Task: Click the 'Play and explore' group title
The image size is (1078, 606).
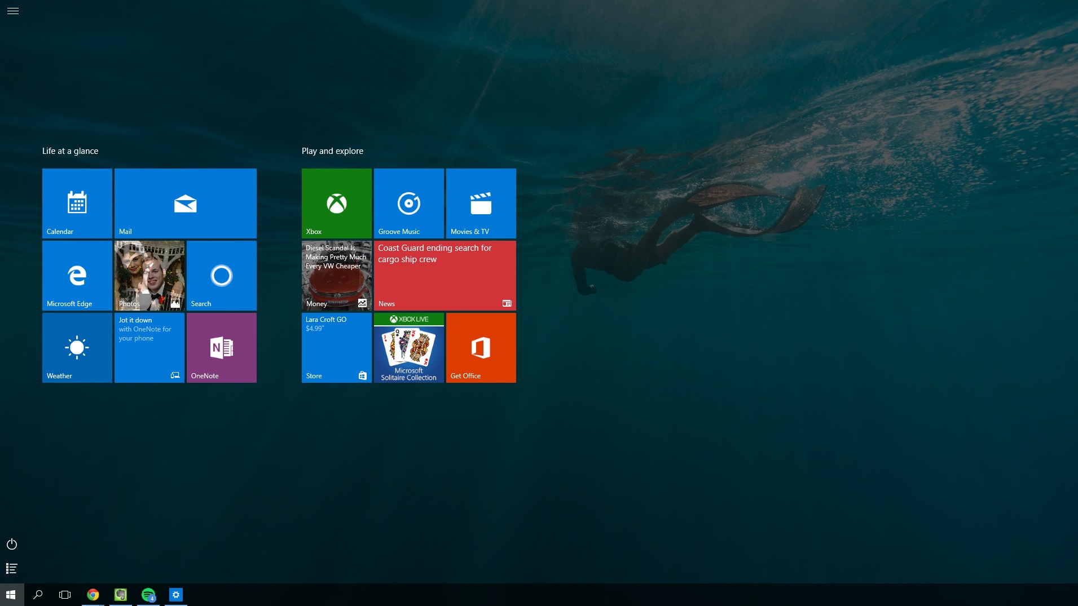Action: point(333,151)
